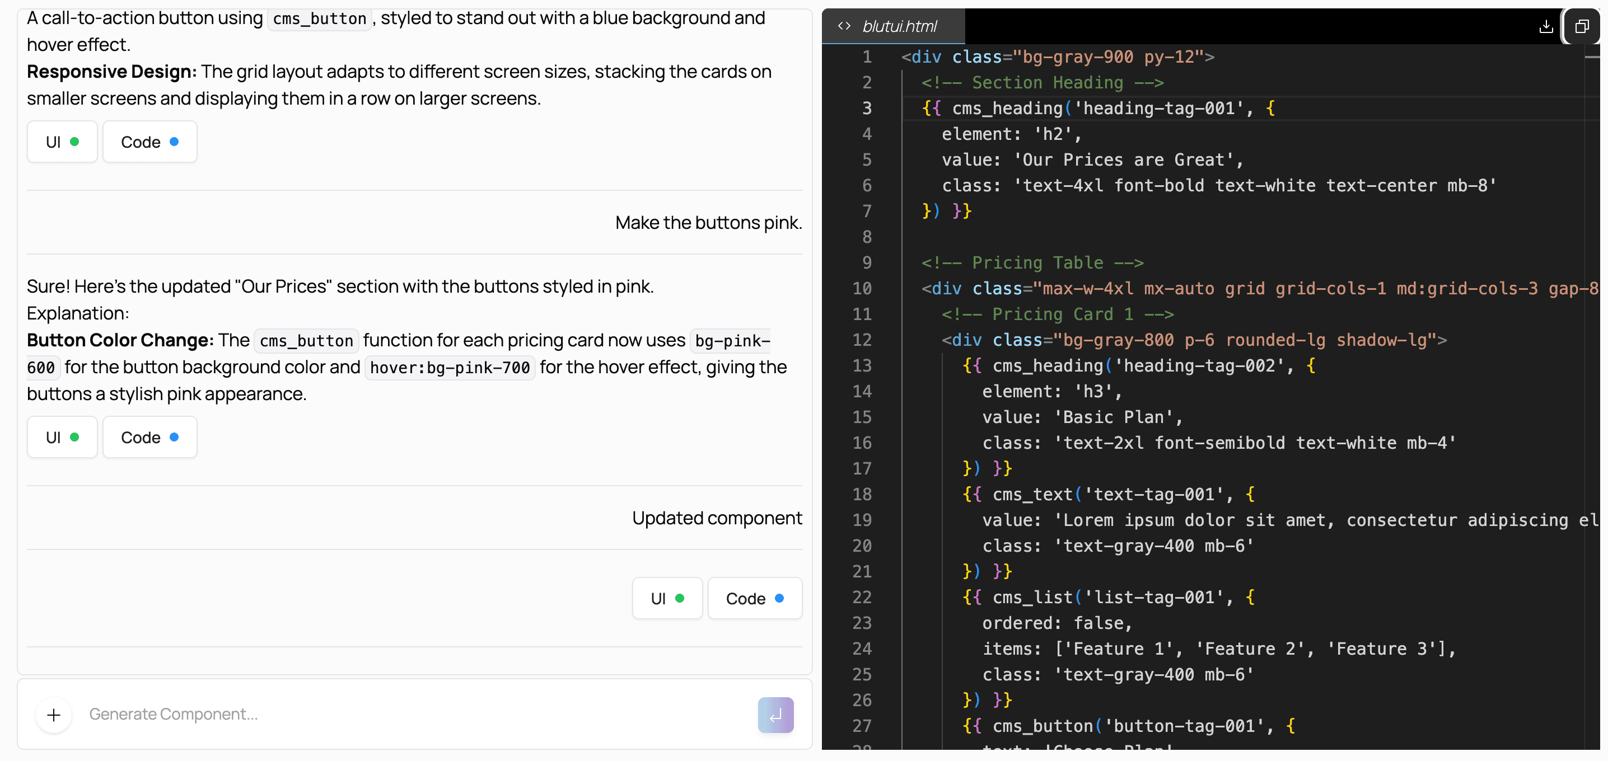Click the code brackets icon beside blutui.html
1608x761 pixels.
click(x=844, y=26)
